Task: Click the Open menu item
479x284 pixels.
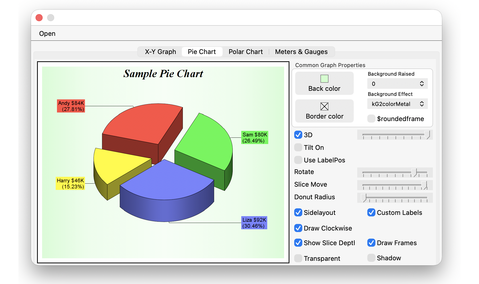Action: point(47,34)
